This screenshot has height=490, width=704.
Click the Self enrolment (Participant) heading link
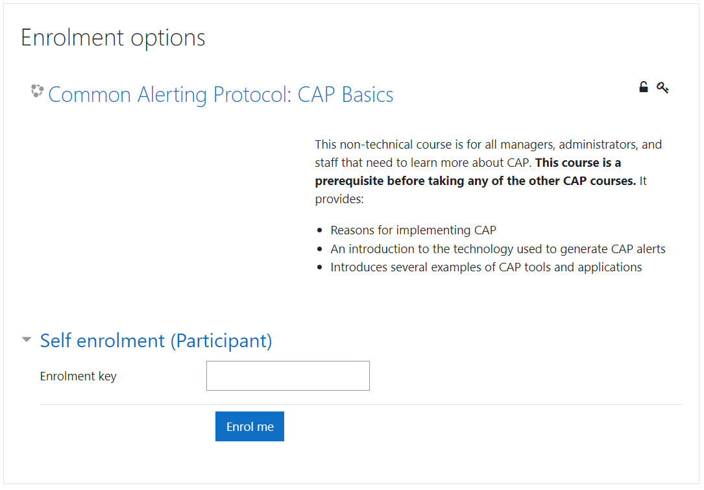pos(156,340)
